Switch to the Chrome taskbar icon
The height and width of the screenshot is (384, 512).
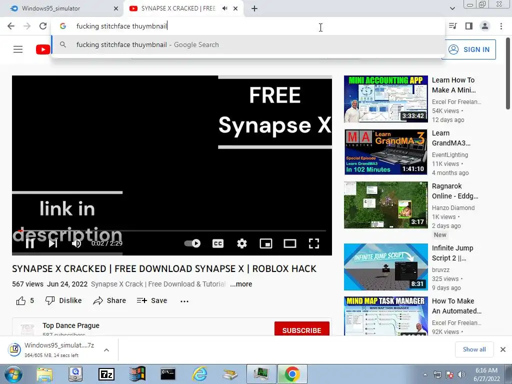point(292,374)
